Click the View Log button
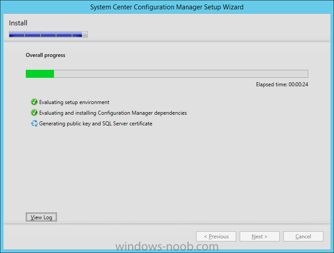The image size is (334, 253). [x=41, y=217]
